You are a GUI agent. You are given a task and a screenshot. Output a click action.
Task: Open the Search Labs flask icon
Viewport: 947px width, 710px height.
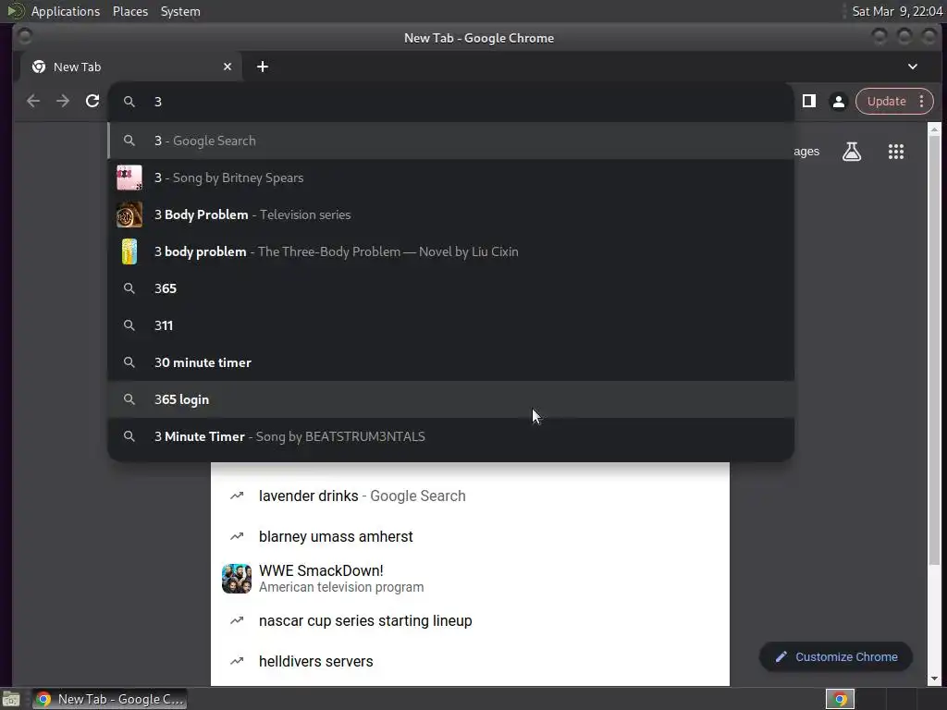pos(852,152)
